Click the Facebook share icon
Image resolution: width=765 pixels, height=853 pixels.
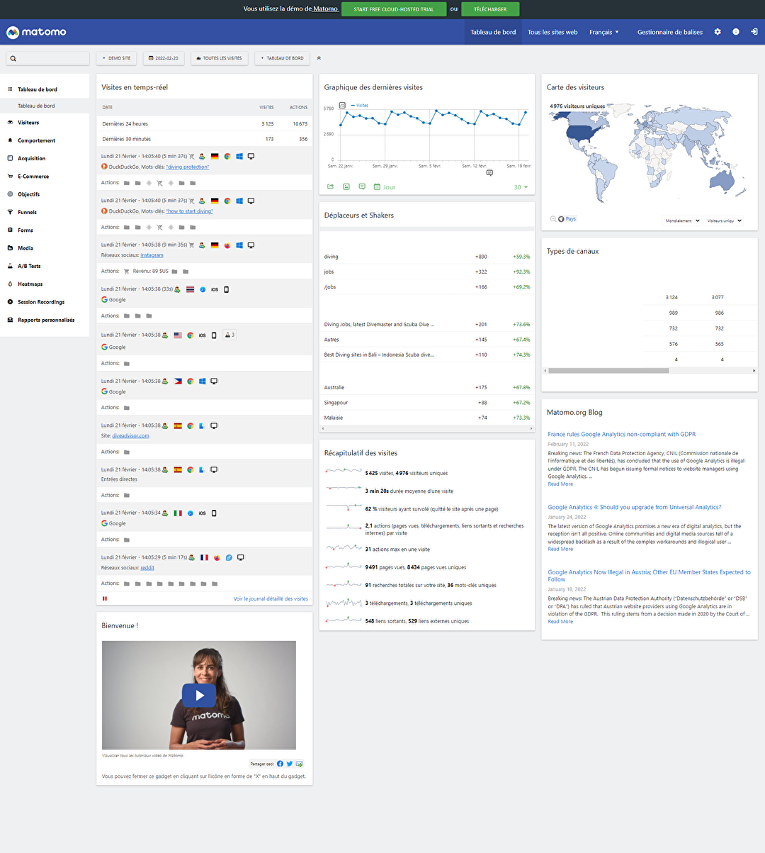pyautogui.click(x=280, y=764)
